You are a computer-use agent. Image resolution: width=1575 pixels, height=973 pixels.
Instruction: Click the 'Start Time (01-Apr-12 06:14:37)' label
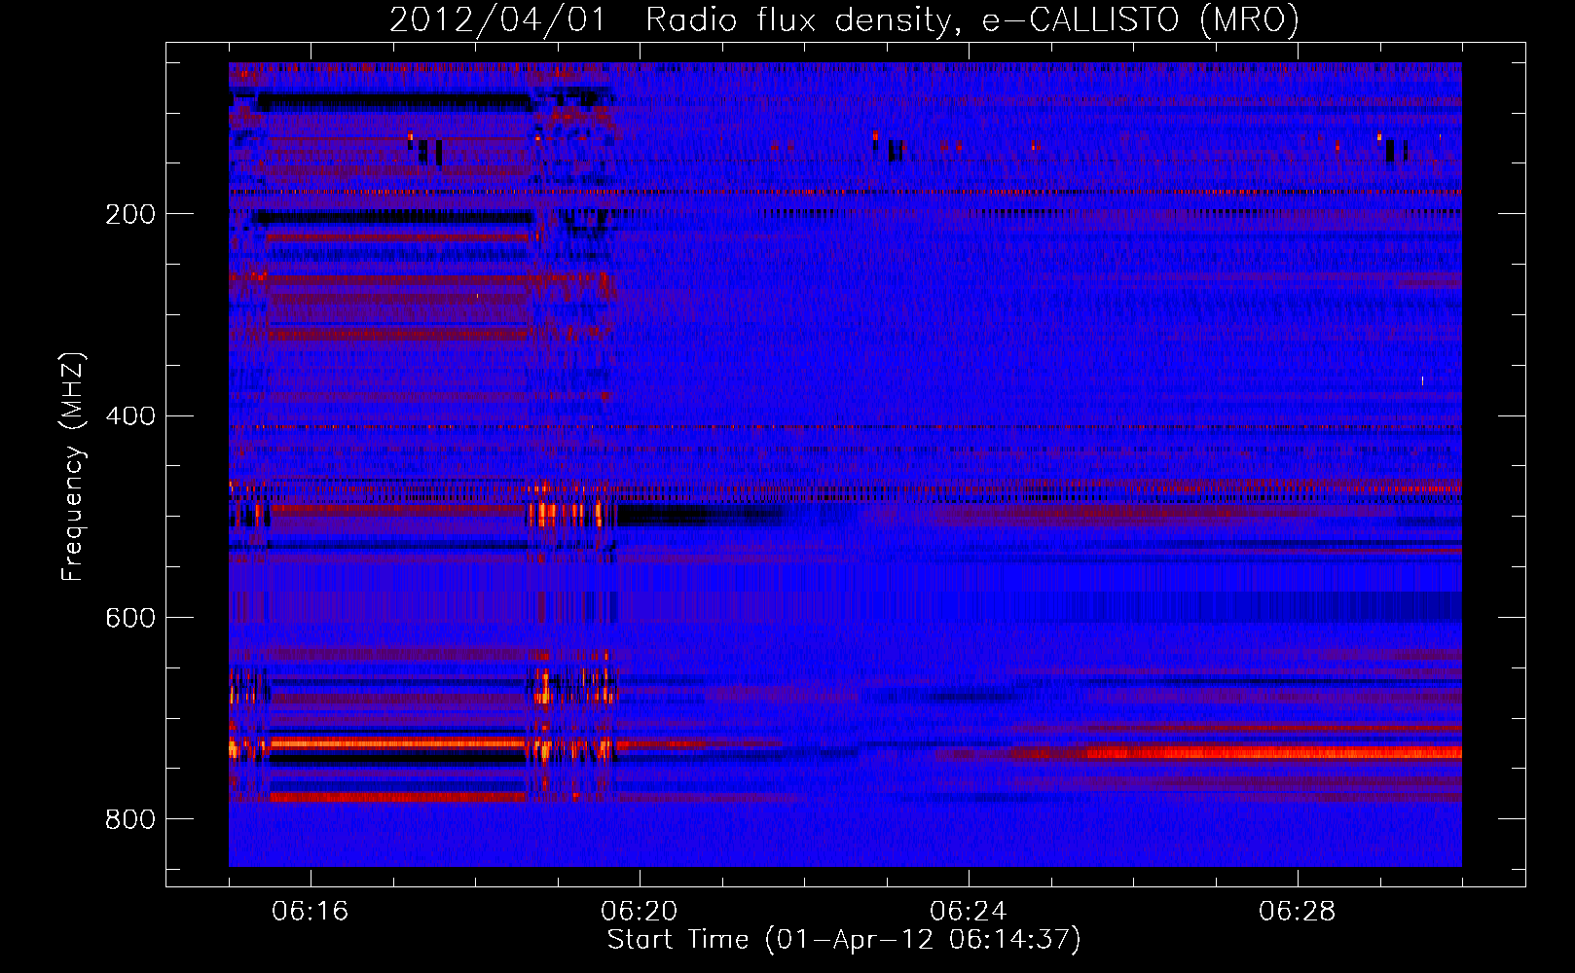[844, 940]
